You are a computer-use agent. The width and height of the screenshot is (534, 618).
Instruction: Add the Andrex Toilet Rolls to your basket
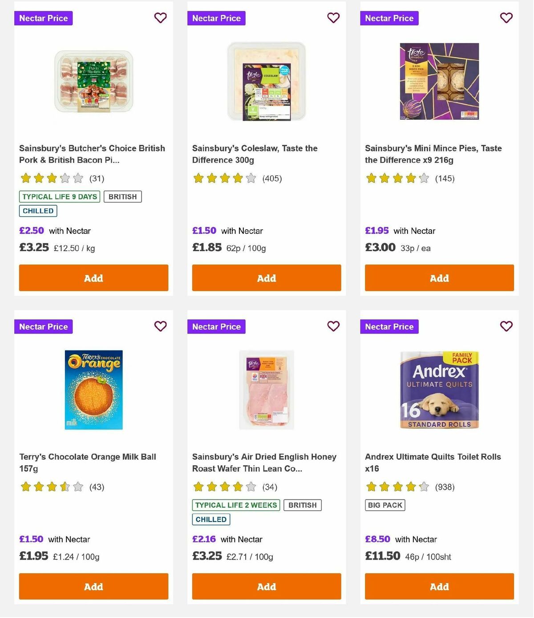pos(439,586)
